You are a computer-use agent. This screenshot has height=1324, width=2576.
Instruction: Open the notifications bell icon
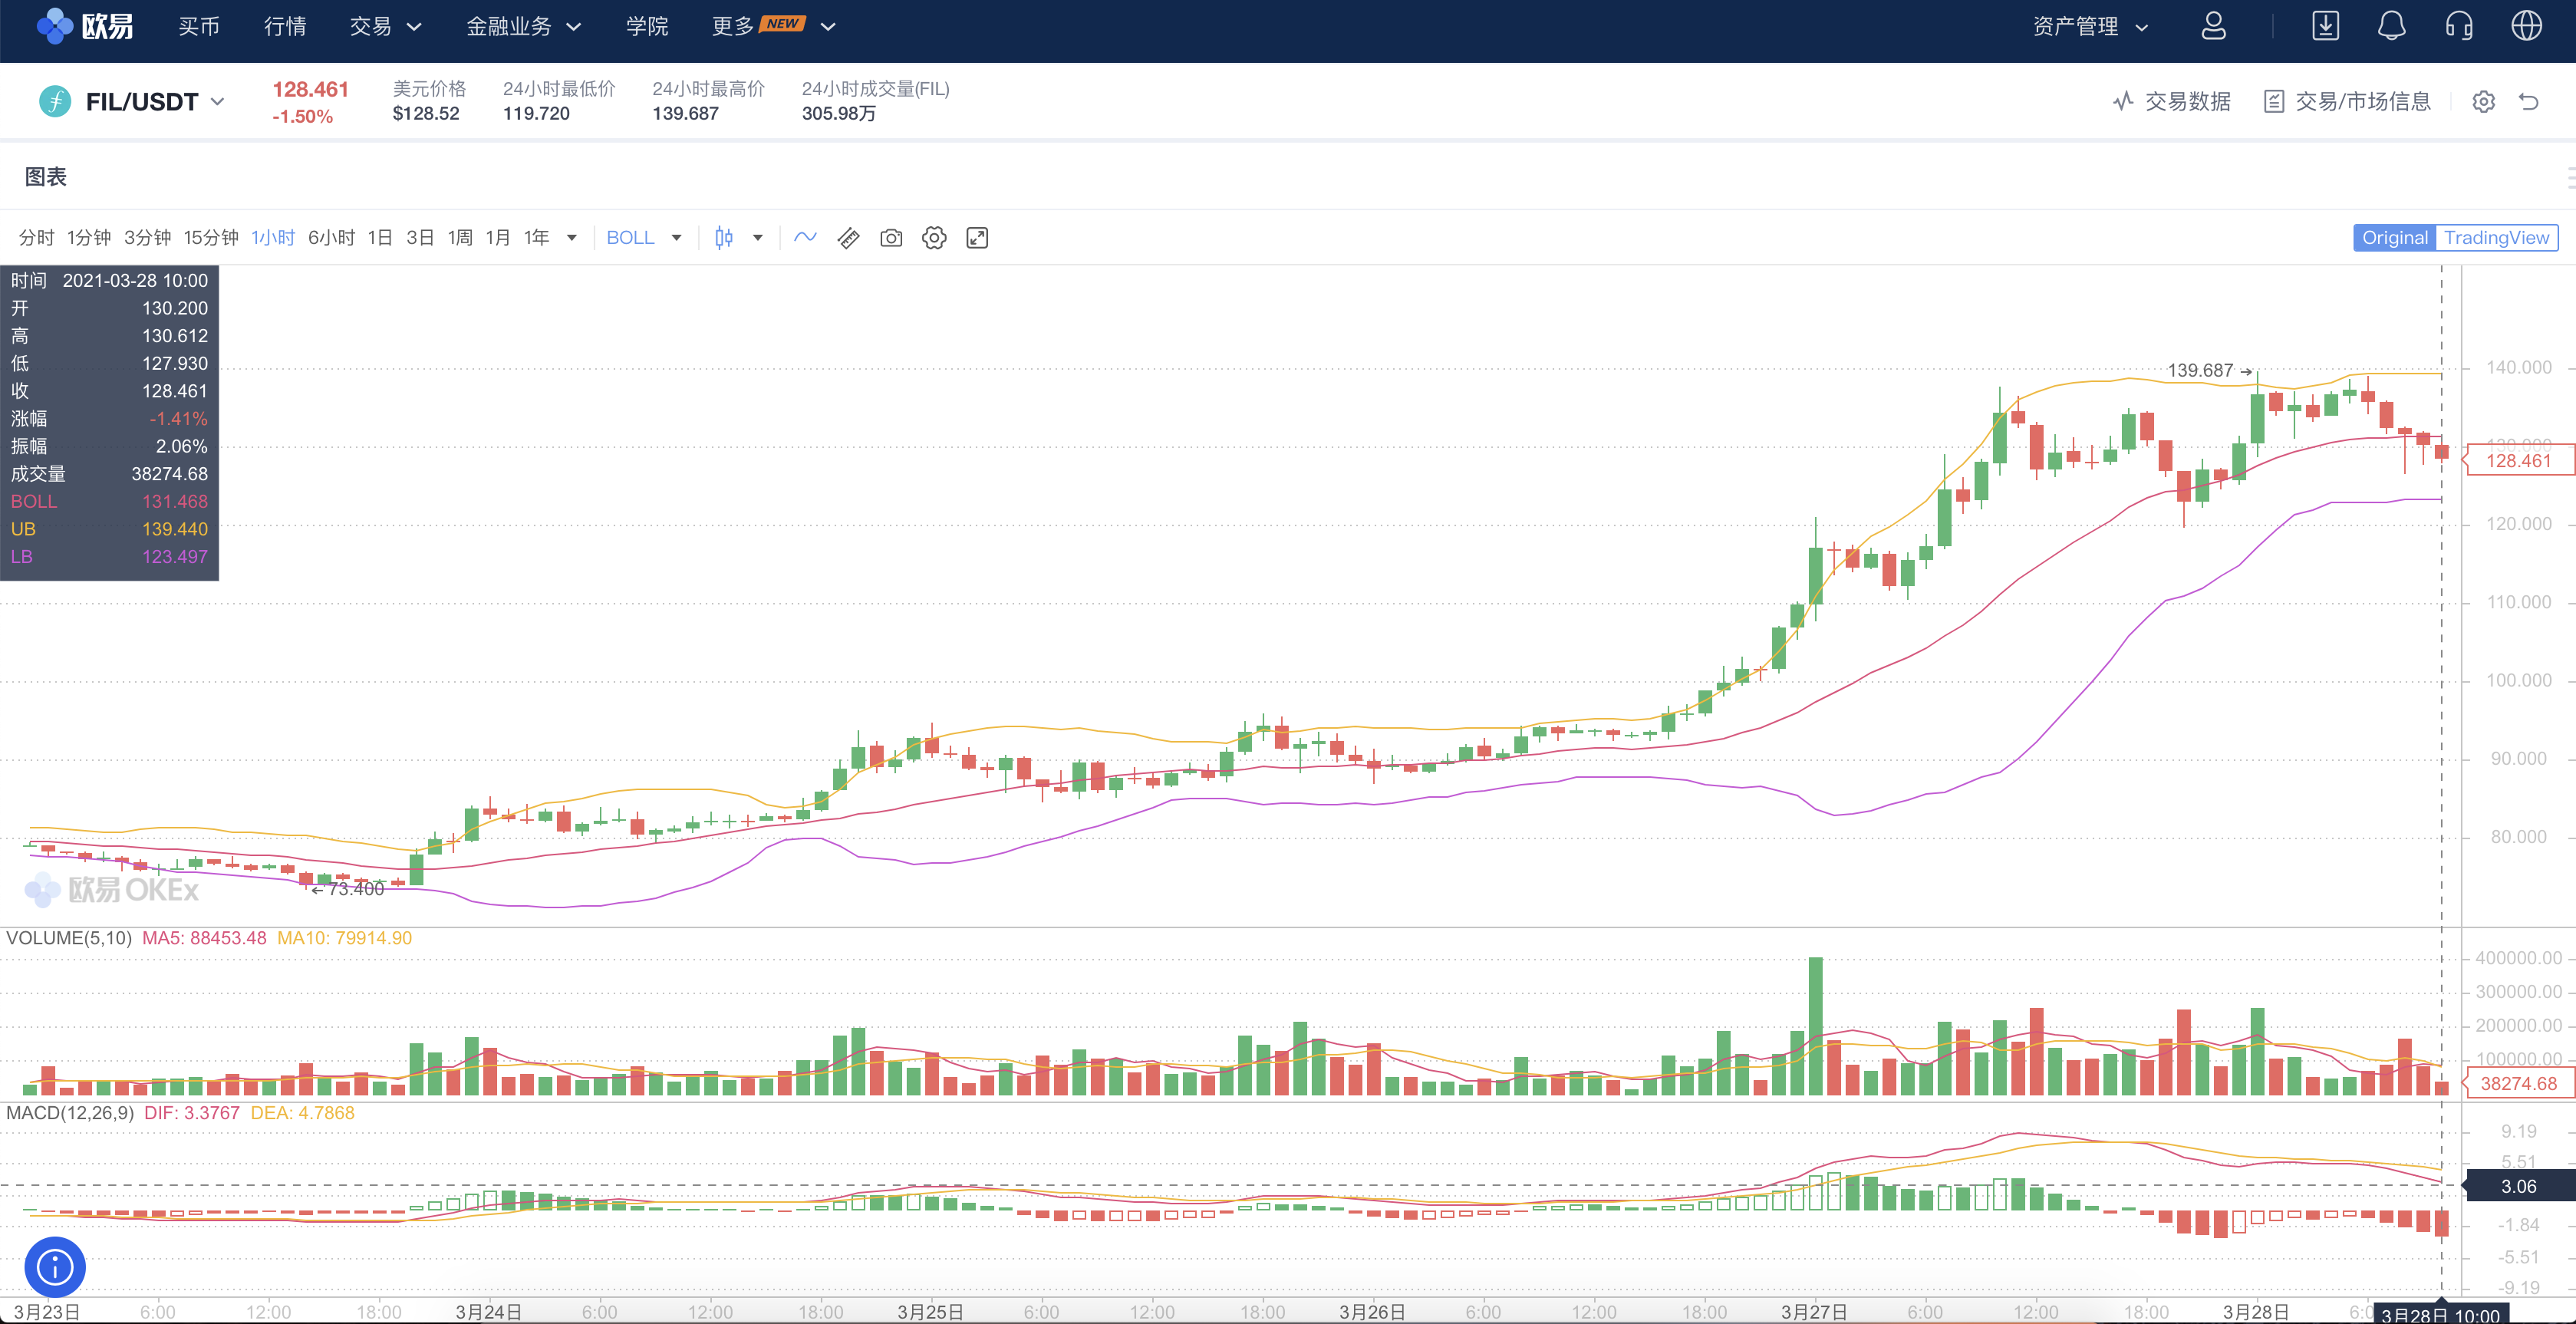tap(2391, 26)
